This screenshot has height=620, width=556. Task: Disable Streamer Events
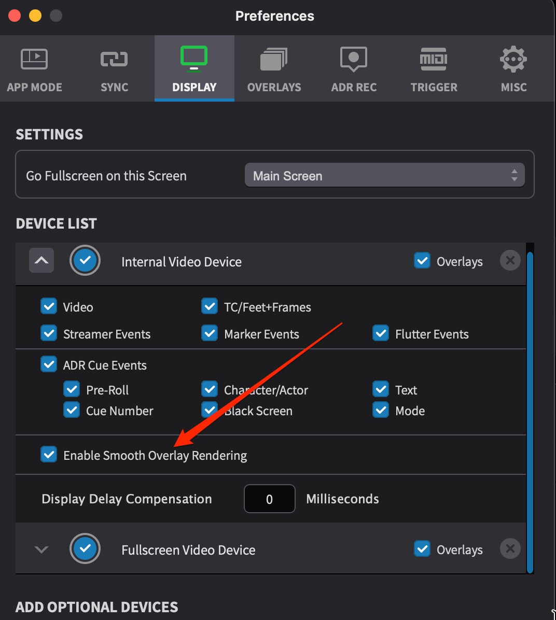tap(49, 333)
